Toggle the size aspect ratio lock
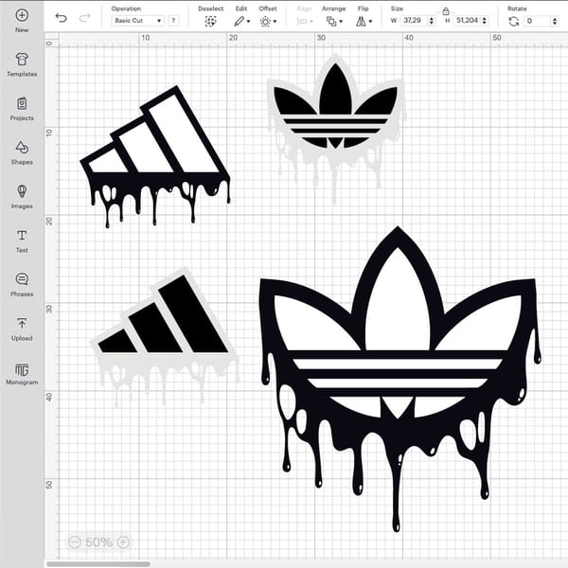This screenshot has height=568, width=568. tap(446, 11)
